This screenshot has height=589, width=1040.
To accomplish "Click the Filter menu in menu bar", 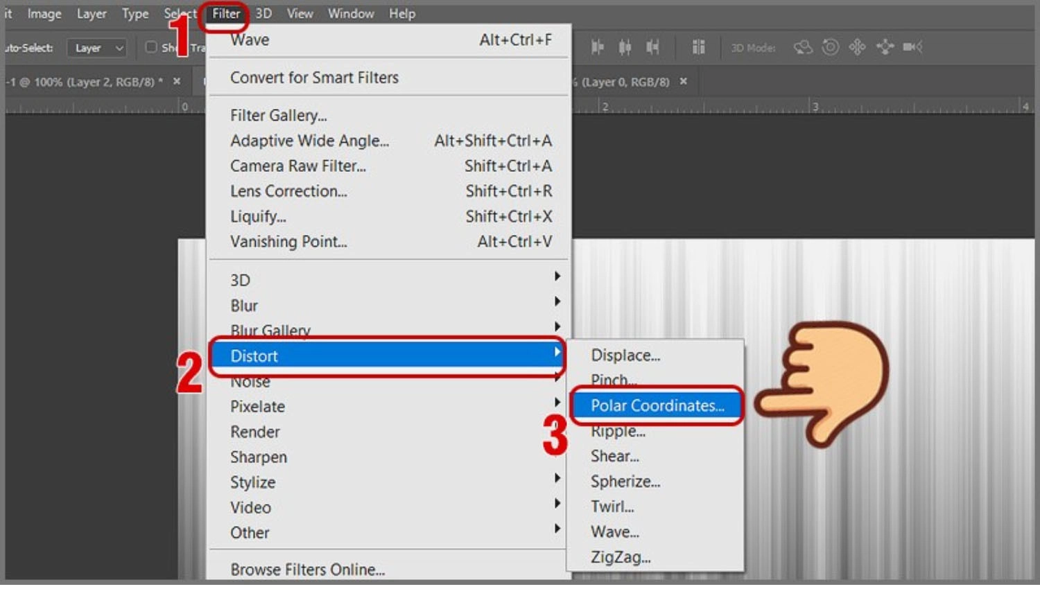I will click(x=226, y=14).
